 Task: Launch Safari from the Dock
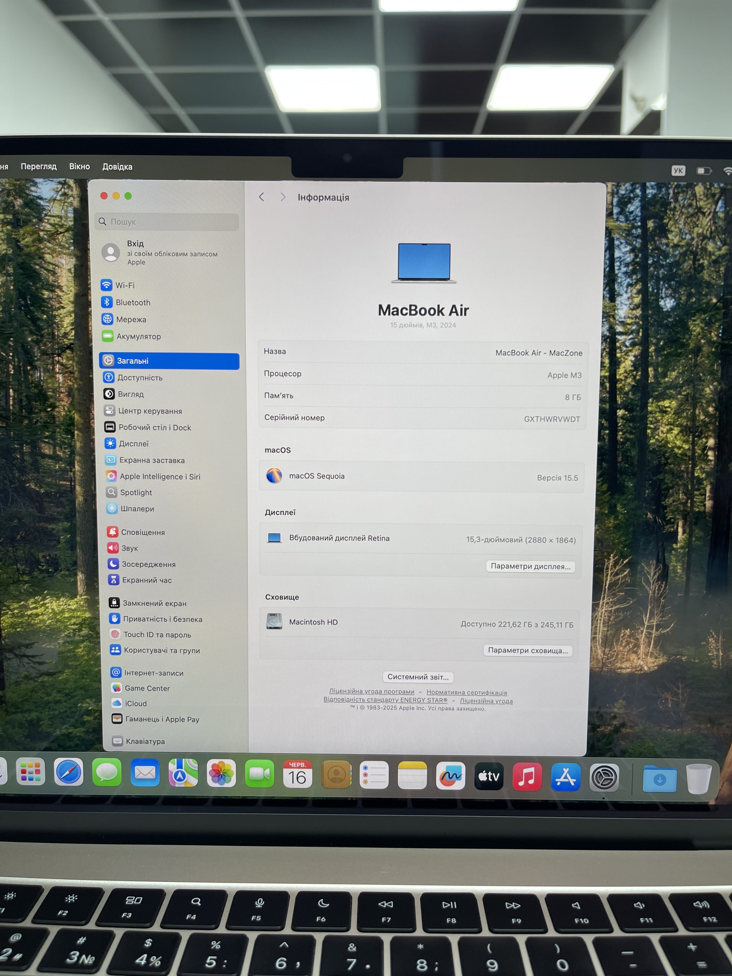coord(68,772)
